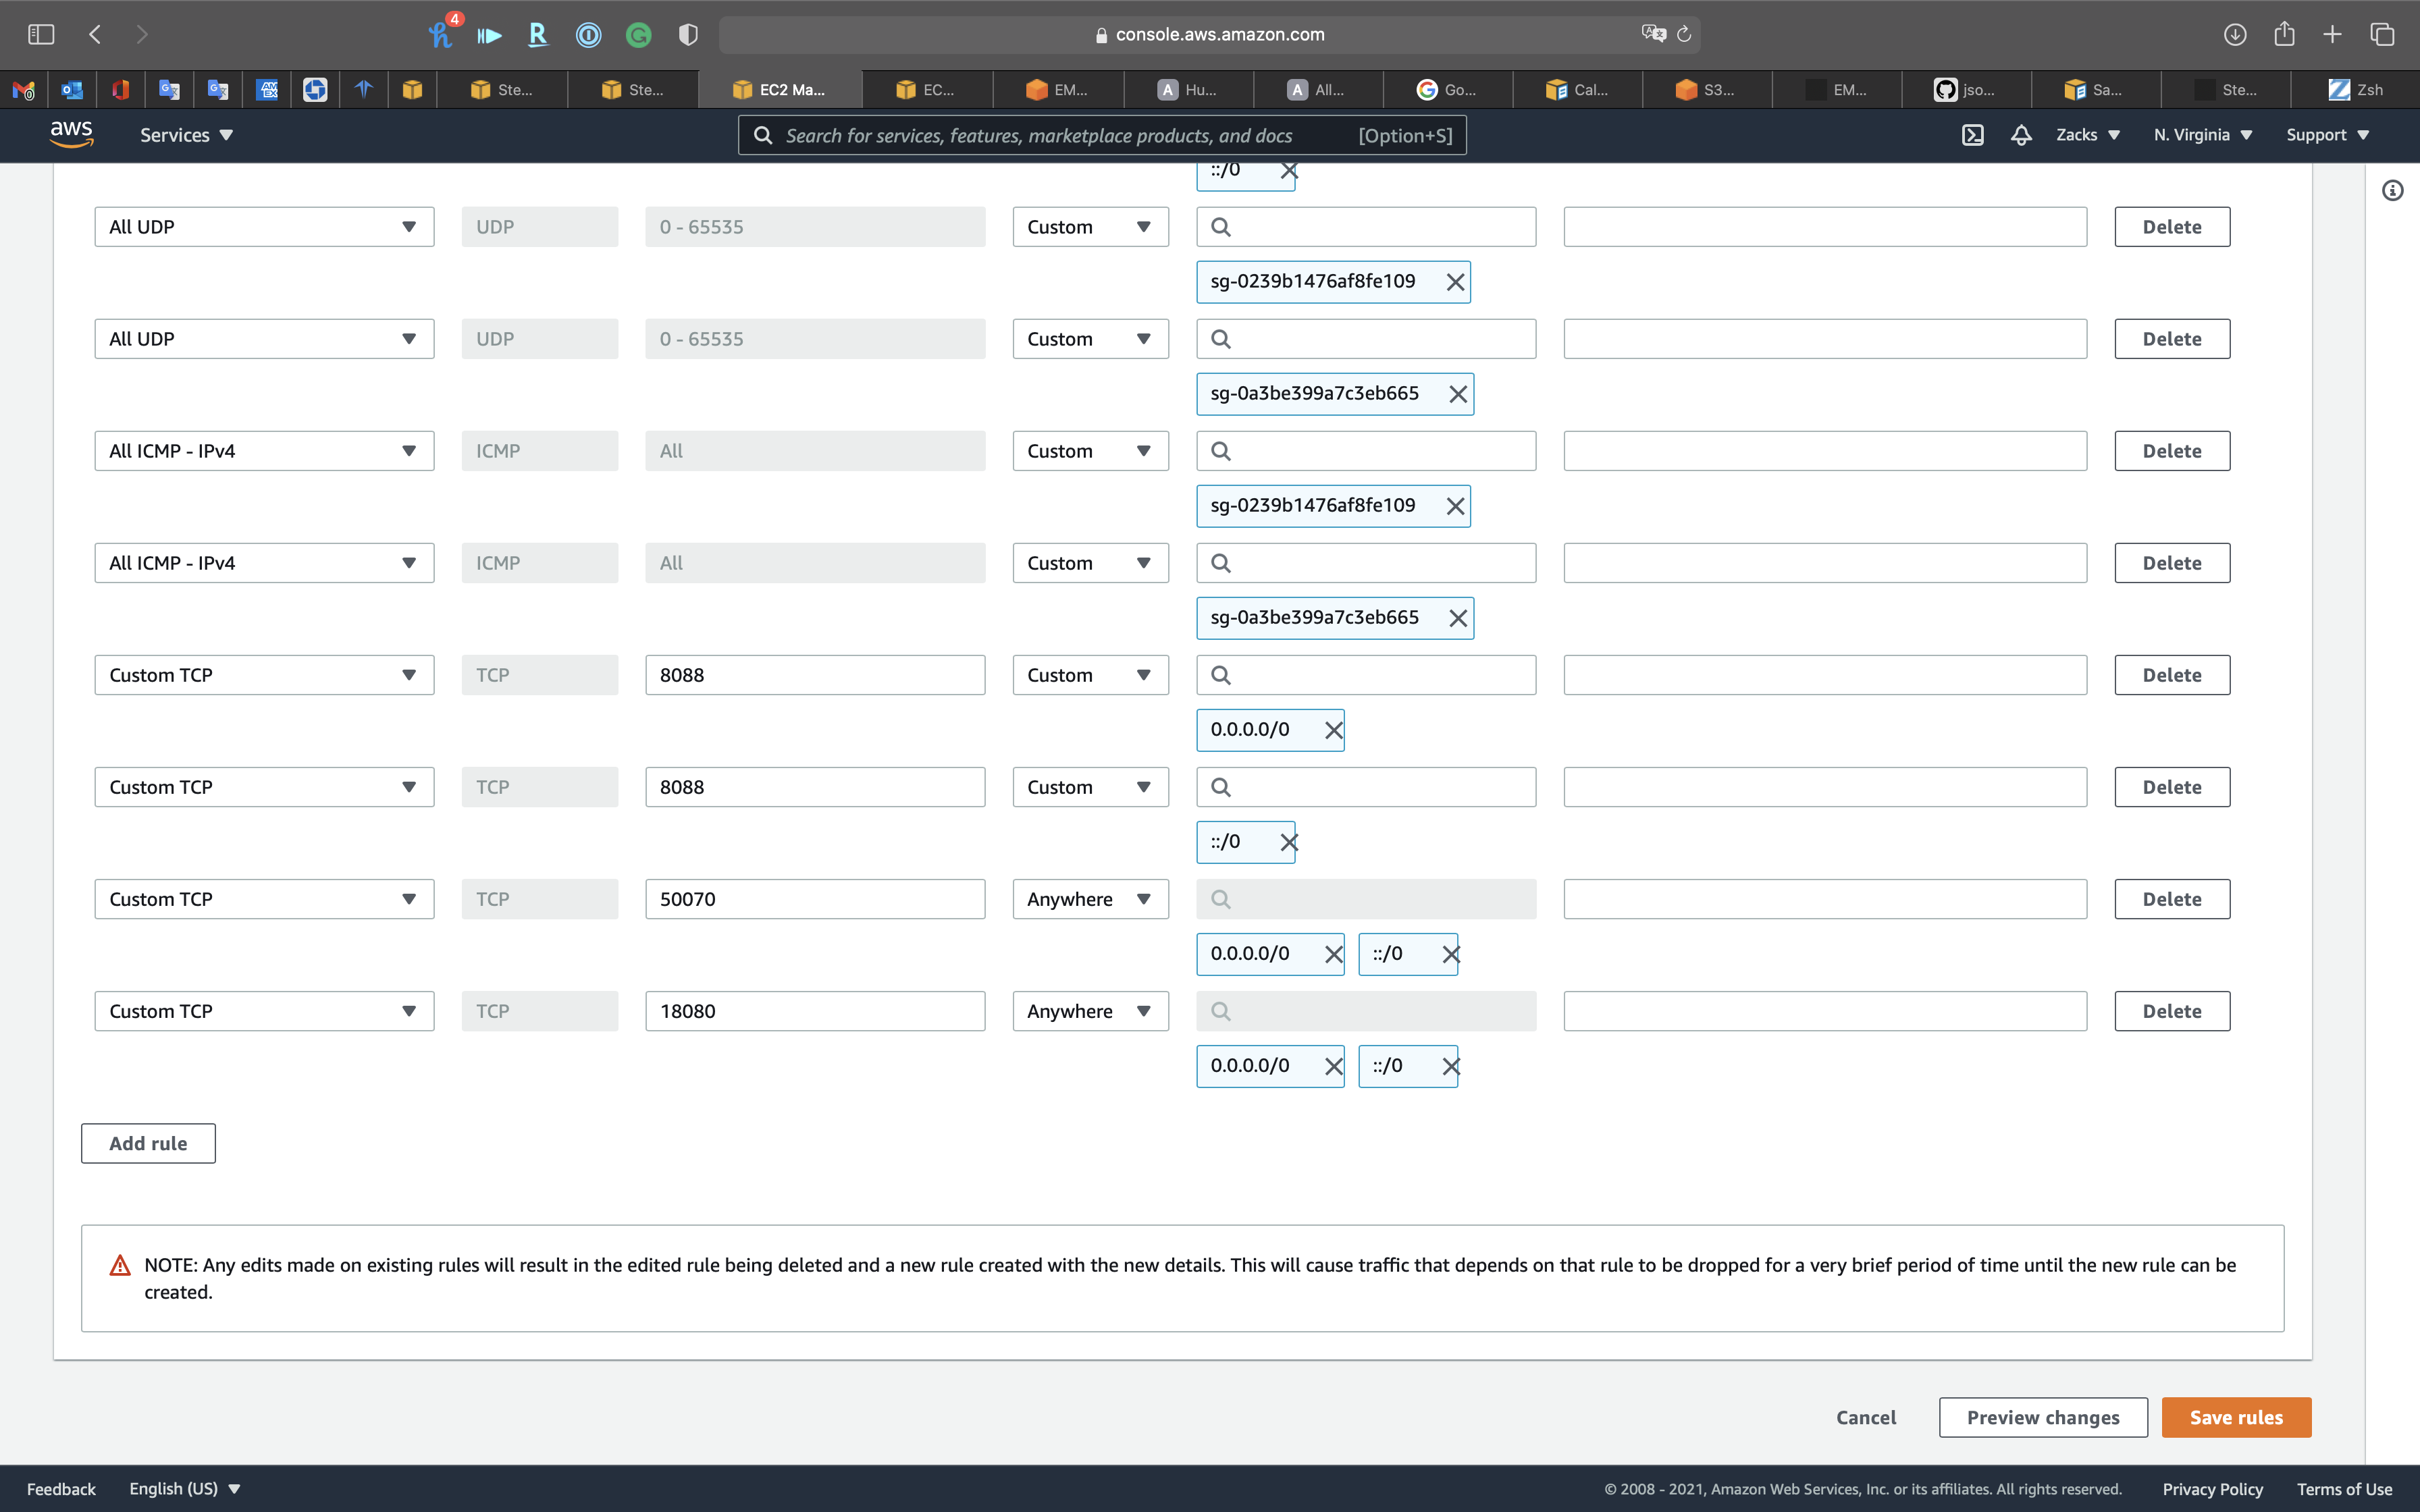
Task: Click the page reload icon in address bar
Action: [1684, 34]
